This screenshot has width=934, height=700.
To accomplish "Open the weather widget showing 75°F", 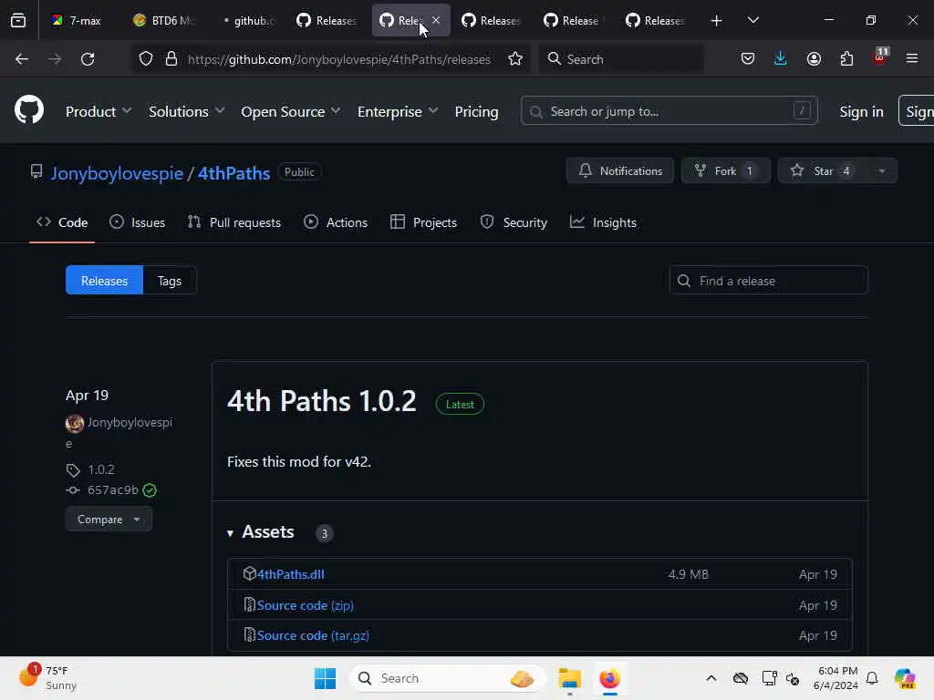I will coord(49,678).
